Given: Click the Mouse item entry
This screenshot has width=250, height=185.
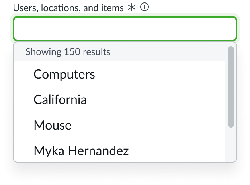Looking at the screenshot, I should click(53, 125).
